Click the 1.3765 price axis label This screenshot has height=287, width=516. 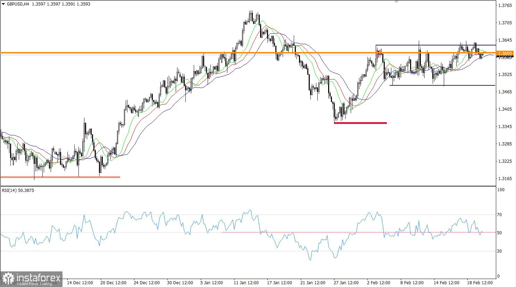click(505, 6)
